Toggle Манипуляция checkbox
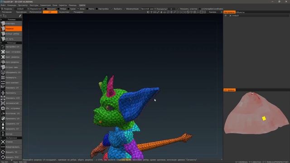The width and height of the screenshot is (290, 163). tap(125, 9)
